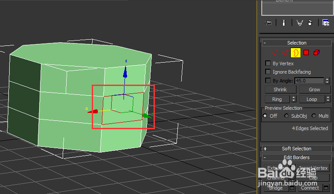Click the modifier stack list box
Screen dimensions: 334x194
[x=298, y=7]
